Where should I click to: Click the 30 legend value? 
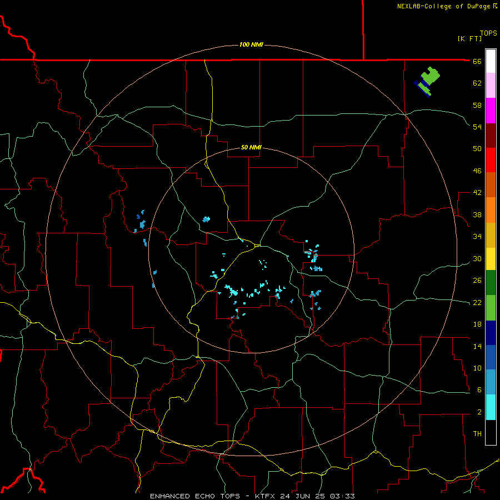click(x=477, y=258)
